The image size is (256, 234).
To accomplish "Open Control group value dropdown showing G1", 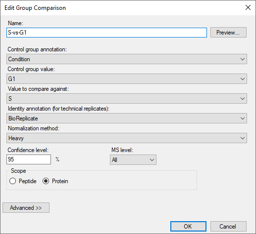I will coord(127,79).
